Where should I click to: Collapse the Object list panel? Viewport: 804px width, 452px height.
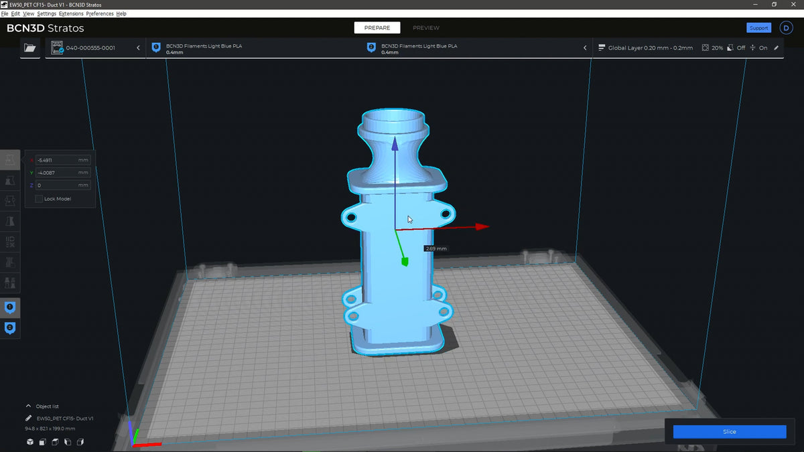click(x=29, y=406)
